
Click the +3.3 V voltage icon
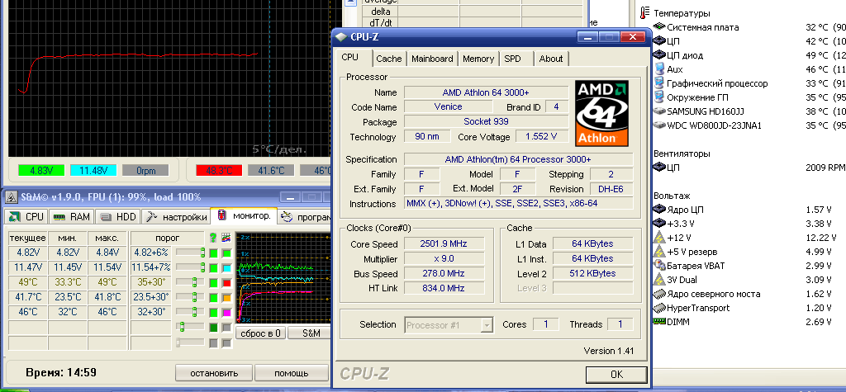659,223
